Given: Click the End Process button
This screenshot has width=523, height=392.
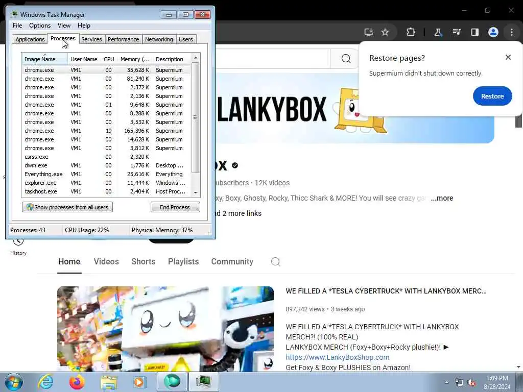Looking at the screenshot, I should click(175, 207).
